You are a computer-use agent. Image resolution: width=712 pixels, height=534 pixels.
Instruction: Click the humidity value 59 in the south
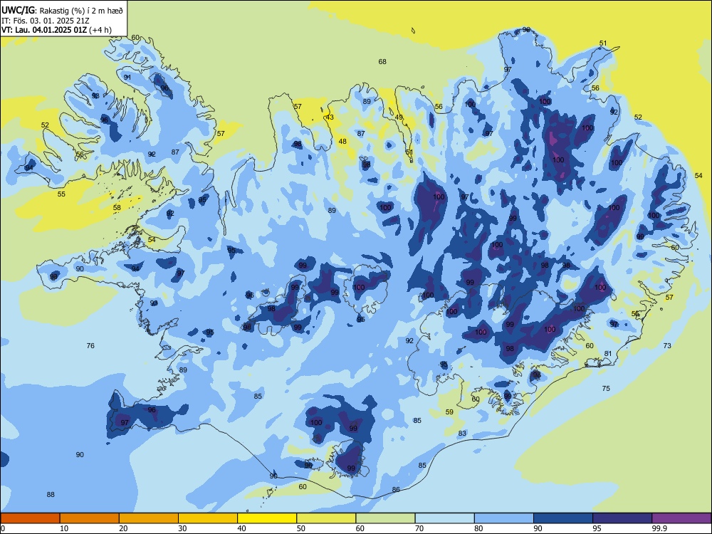click(449, 412)
